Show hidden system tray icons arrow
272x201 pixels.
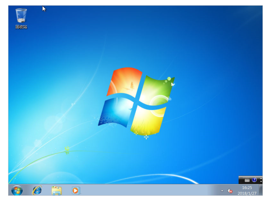click(x=222, y=191)
